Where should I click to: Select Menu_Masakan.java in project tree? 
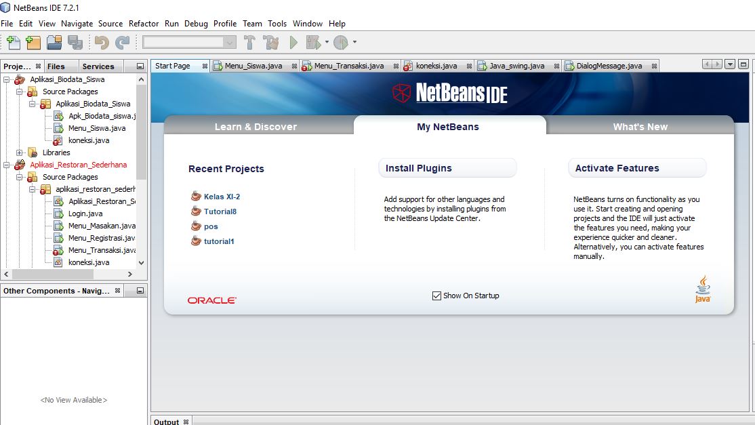click(102, 226)
